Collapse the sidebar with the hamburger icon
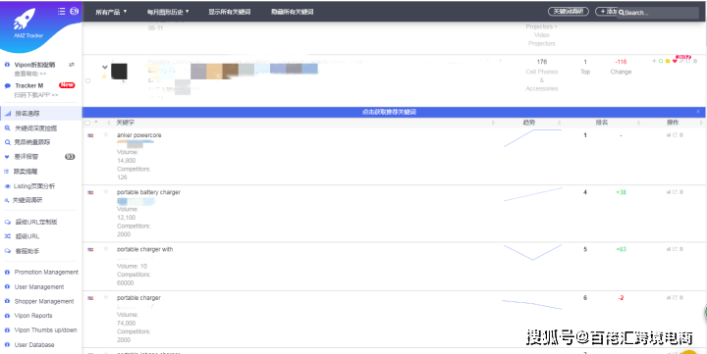The height and width of the screenshot is (354, 707). coord(61,11)
